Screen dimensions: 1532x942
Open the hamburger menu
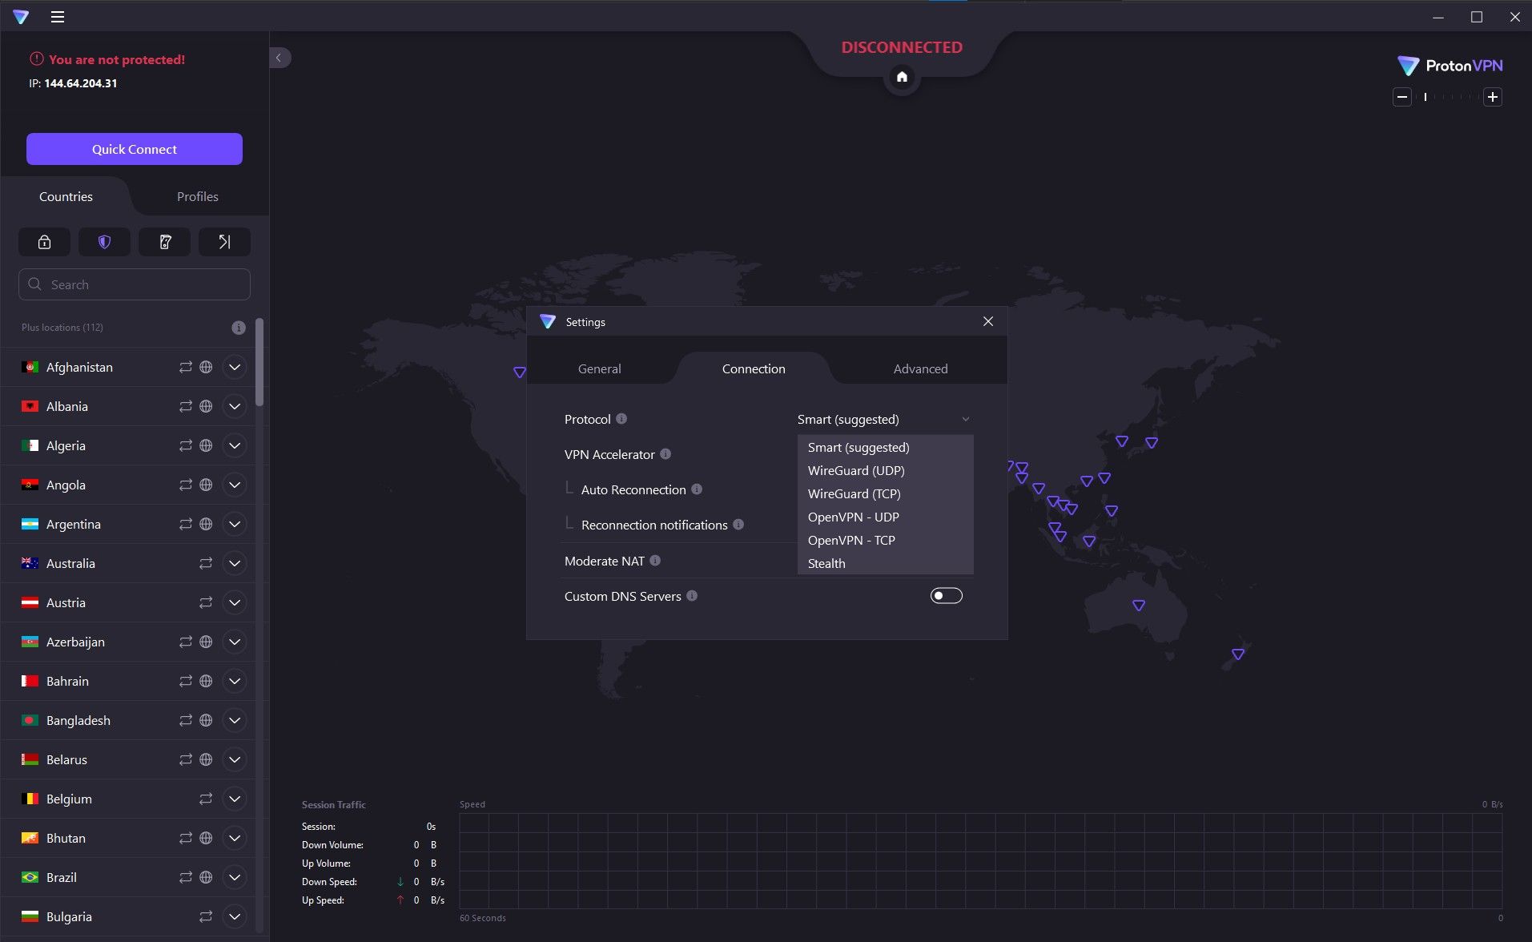[58, 16]
